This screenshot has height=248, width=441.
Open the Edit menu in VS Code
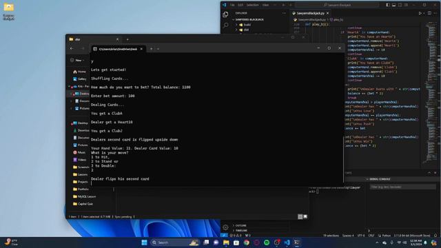tap(240, 5)
